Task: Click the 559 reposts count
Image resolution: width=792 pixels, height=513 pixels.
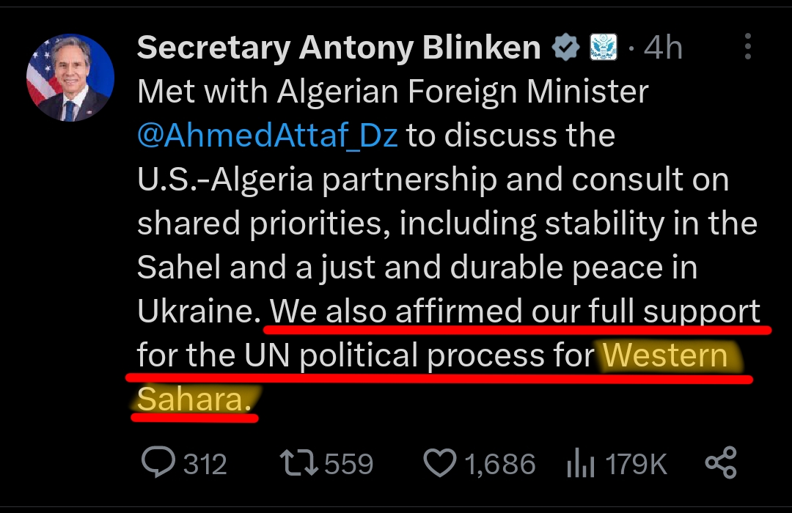Action: pos(349,465)
